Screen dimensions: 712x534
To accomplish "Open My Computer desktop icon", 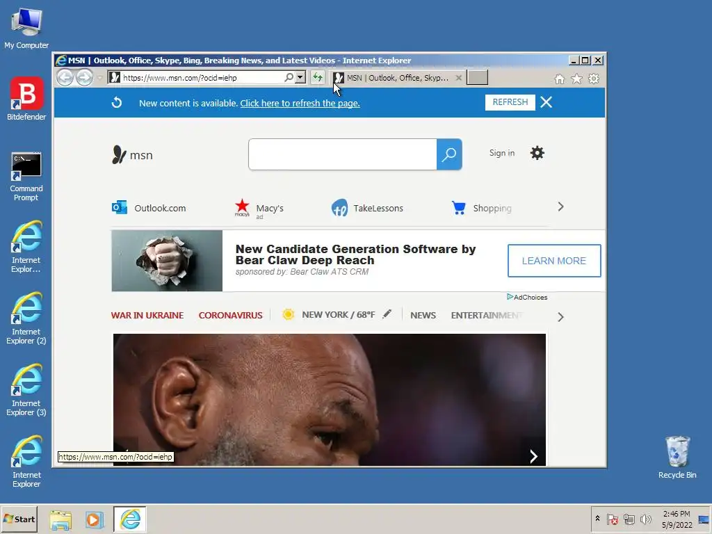I will (x=26, y=28).
